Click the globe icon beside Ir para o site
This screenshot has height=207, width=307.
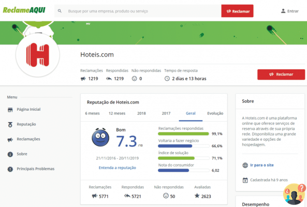click(x=245, y=165)
